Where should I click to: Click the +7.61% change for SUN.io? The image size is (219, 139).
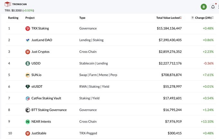tap(208, 75)
